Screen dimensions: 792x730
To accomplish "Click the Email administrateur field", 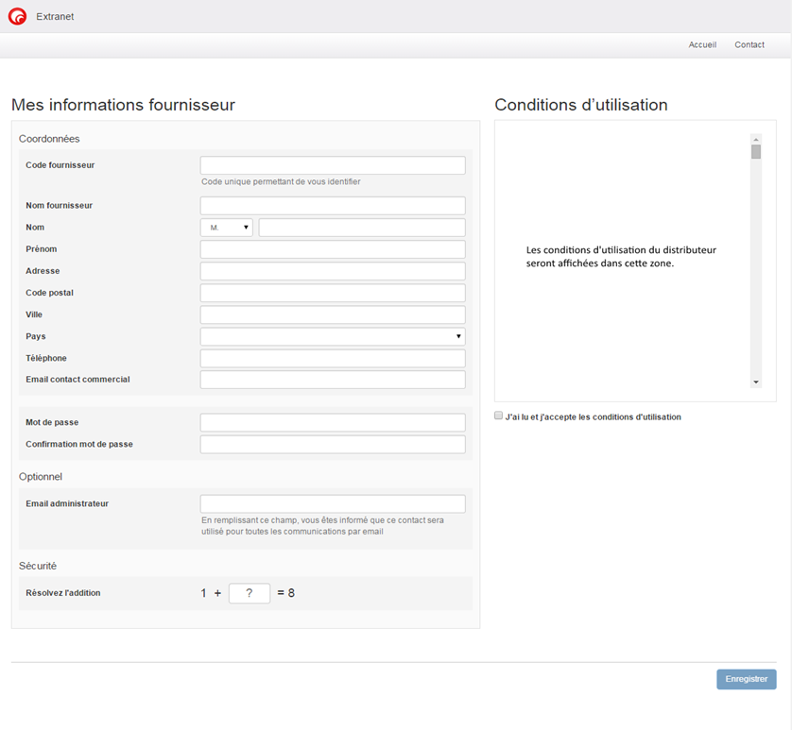I will pos(333,503).
